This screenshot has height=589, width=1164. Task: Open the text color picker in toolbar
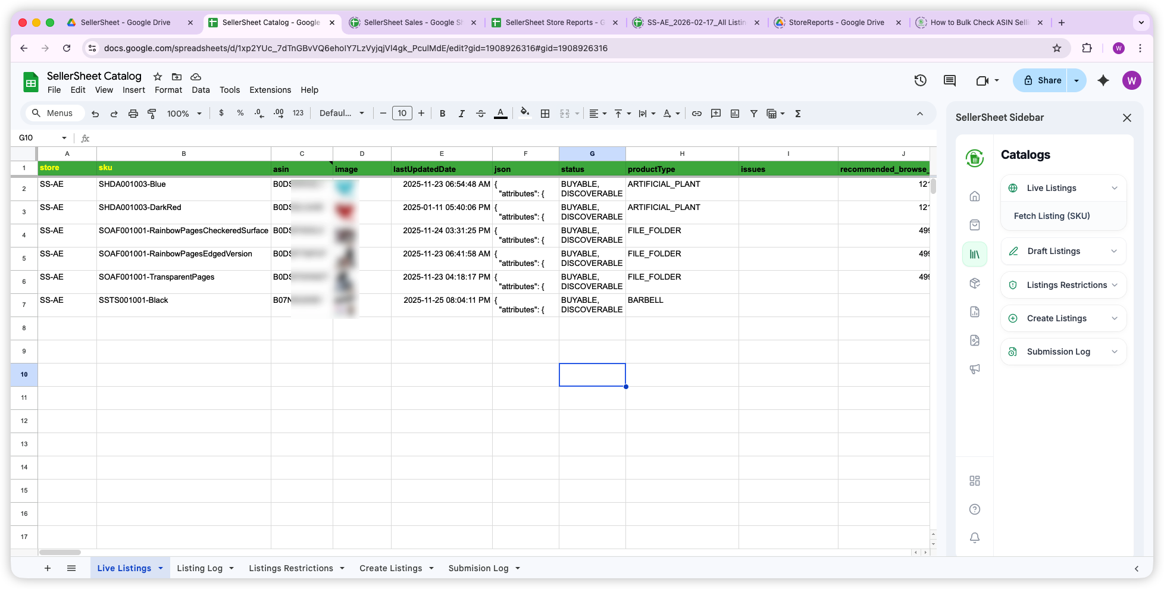point(500,113)
